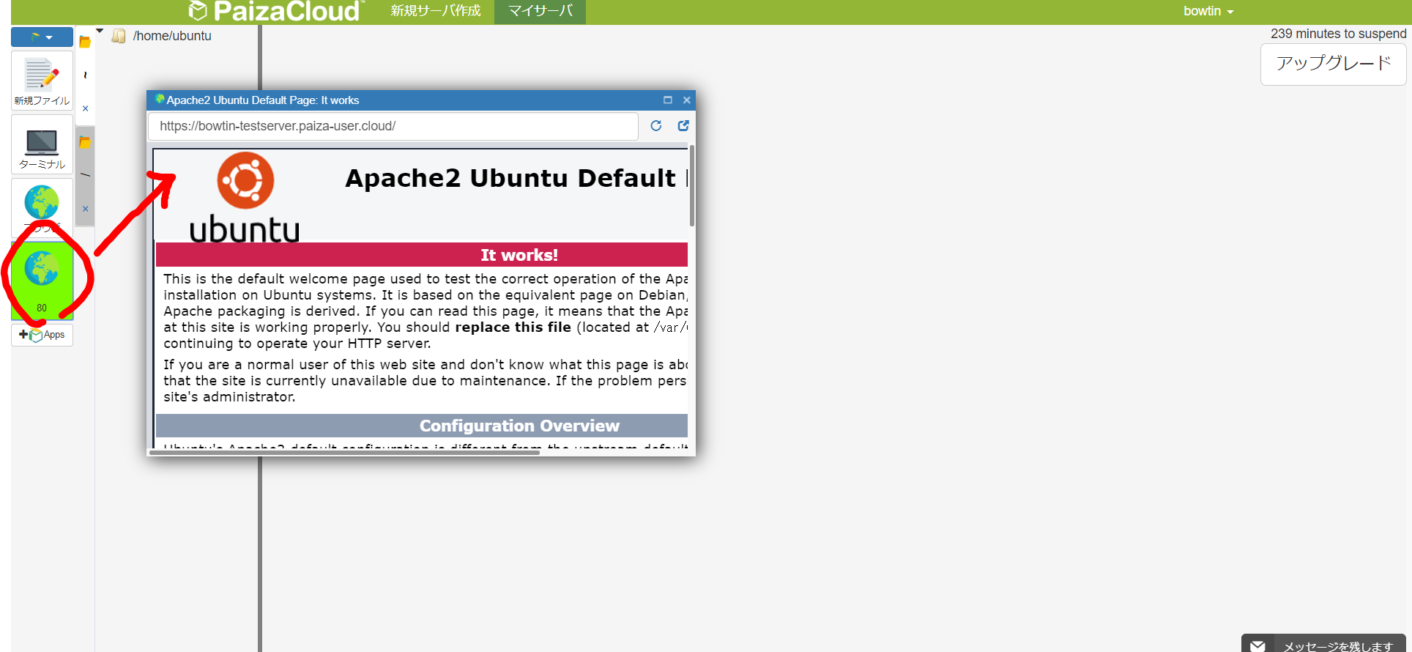Open the メッセージを残します chat widget

1324,645
